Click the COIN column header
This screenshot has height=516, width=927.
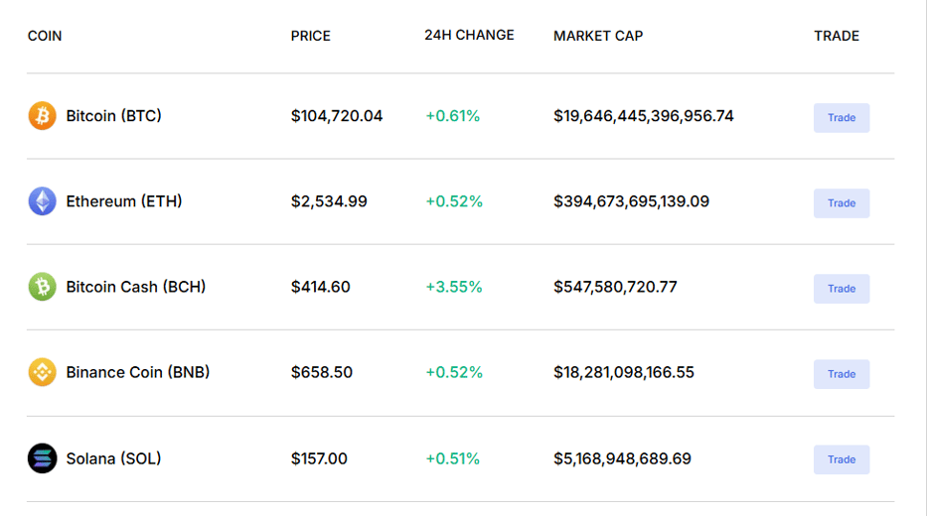point(45,36)
